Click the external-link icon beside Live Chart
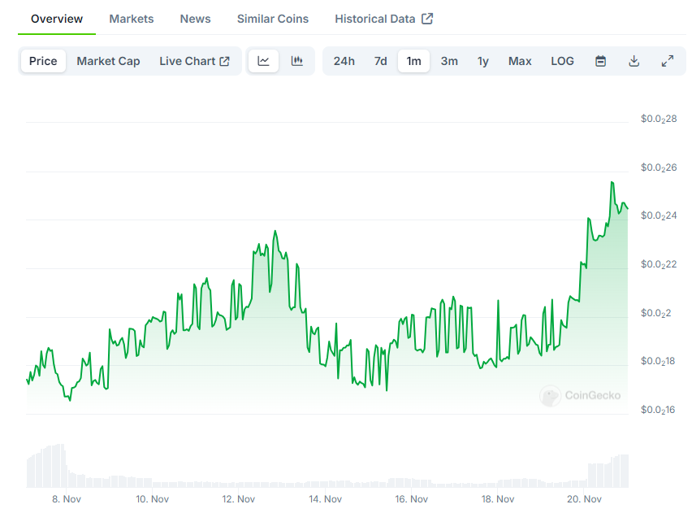Viewport: 692px width, 513px height. [x=225, y=61]
